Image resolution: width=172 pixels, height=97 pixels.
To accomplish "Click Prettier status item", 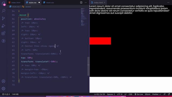I will (x=157, y=94).
